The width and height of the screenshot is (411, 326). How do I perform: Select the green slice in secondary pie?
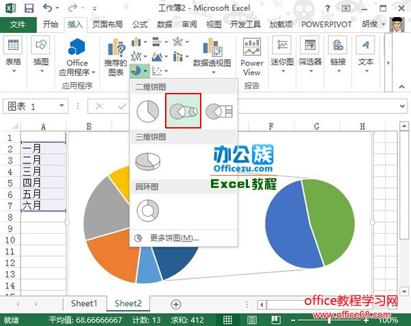tap(333, 219)
